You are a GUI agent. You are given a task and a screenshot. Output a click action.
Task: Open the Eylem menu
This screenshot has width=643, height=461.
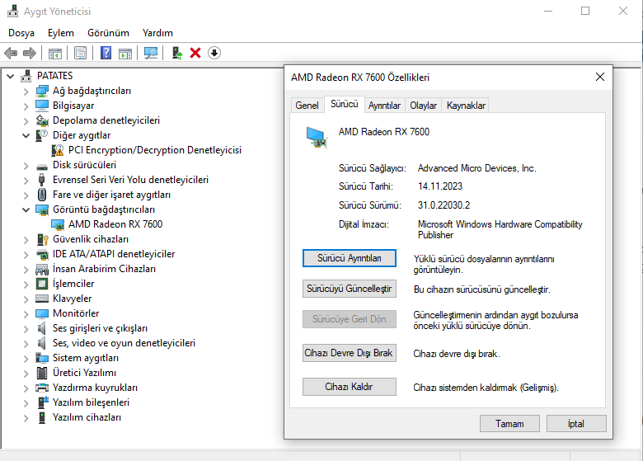coord(61,33)
